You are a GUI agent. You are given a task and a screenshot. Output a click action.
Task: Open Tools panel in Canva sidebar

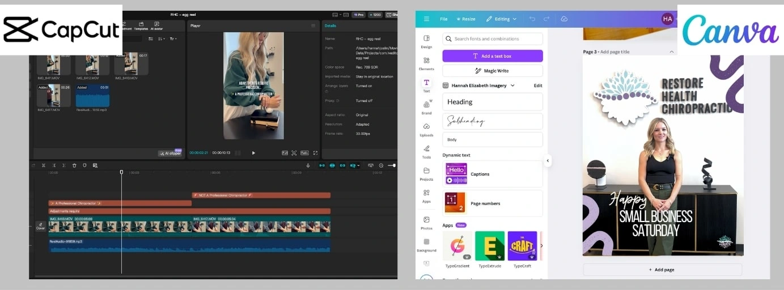(x=426, y=151)
